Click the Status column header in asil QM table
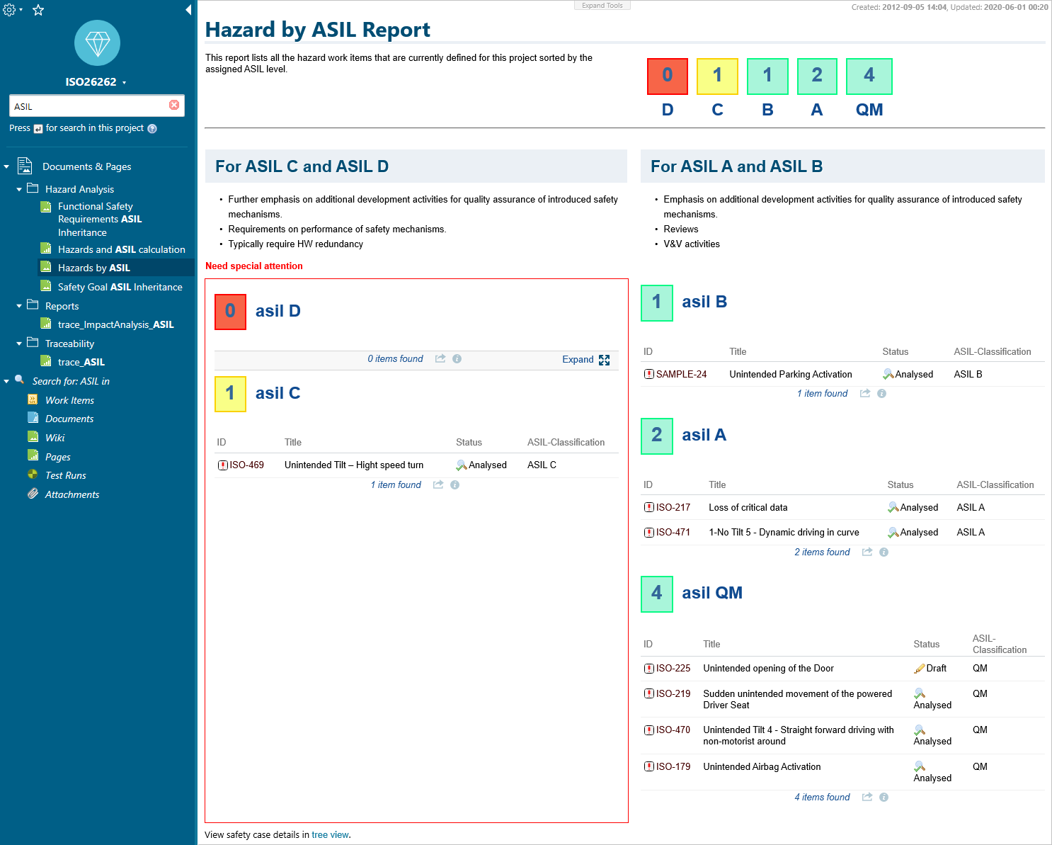Screen dimensions: 1052x845 coord(927,645)
